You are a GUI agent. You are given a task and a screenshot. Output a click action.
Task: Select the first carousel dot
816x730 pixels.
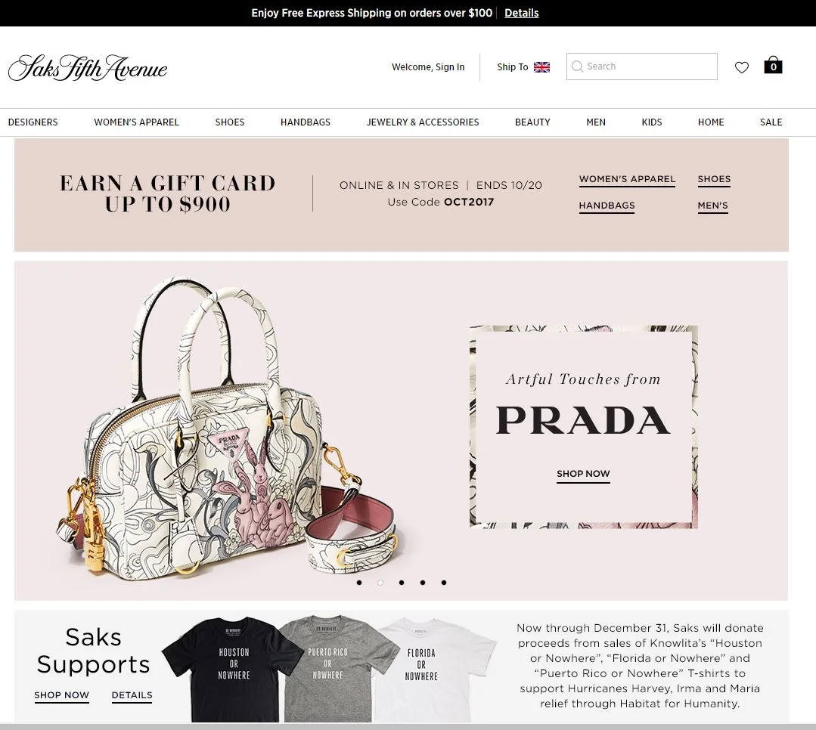point(359,583)
